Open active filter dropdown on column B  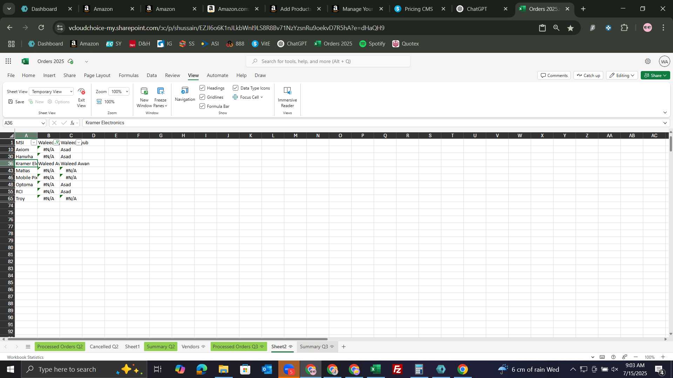(56, 142)
